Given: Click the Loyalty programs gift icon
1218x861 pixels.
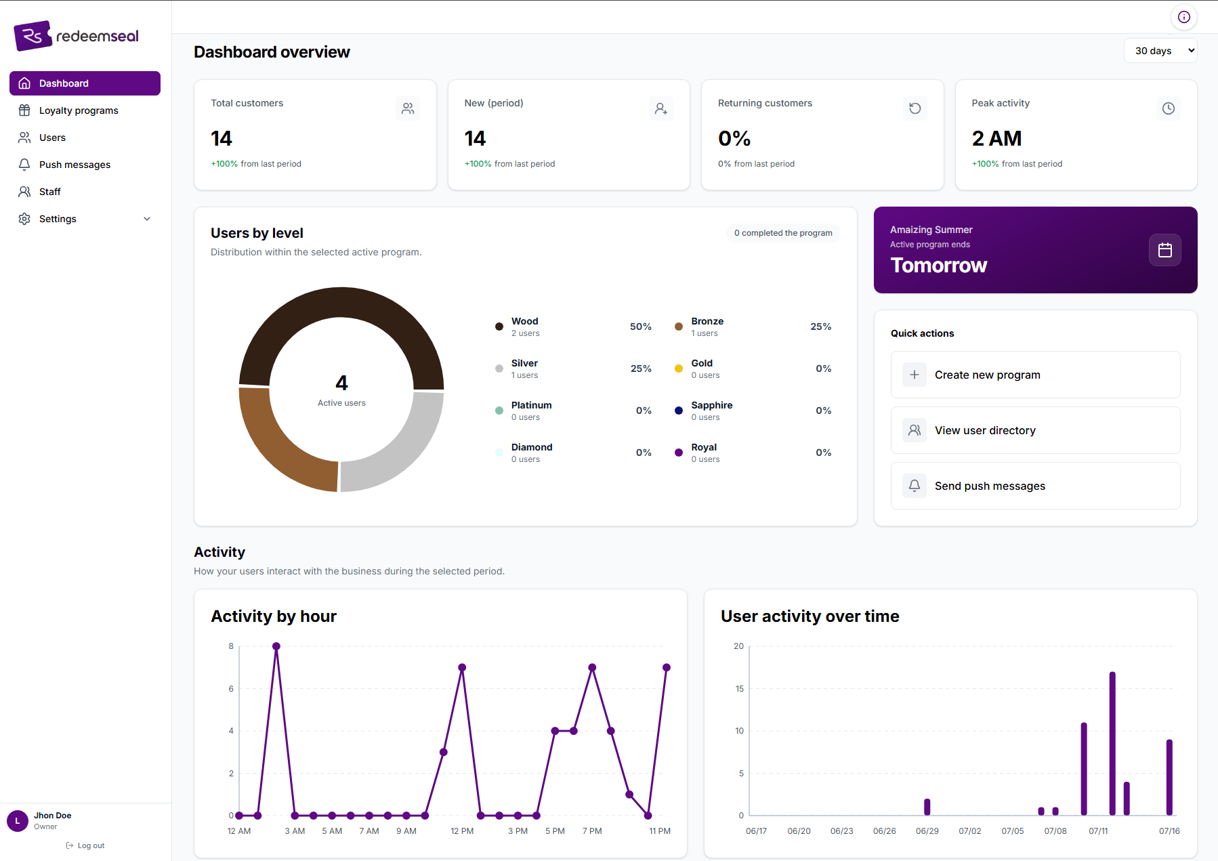Looking at the screenshot, I should click(24, 110).
